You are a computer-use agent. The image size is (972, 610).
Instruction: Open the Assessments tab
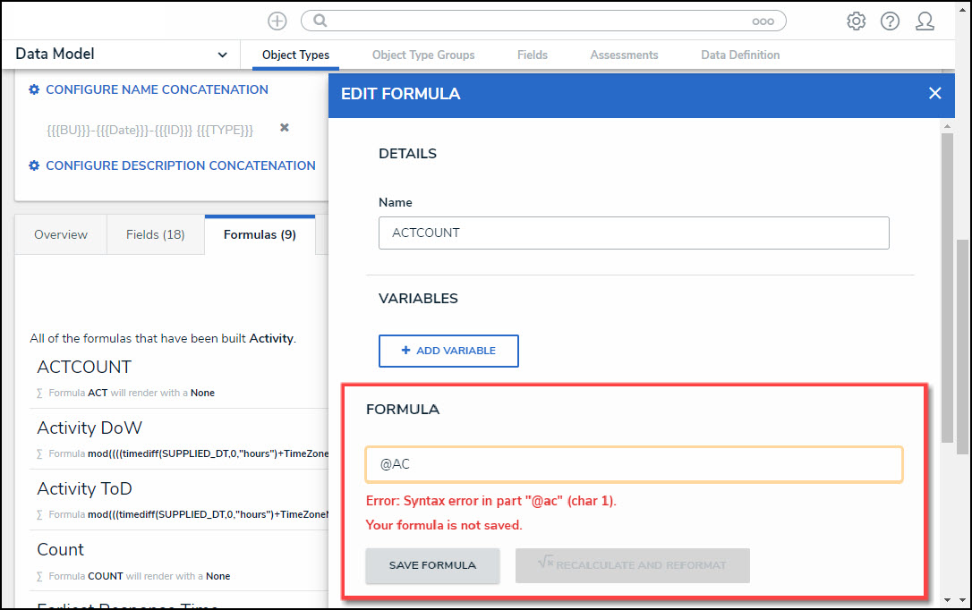pos(624,55)
